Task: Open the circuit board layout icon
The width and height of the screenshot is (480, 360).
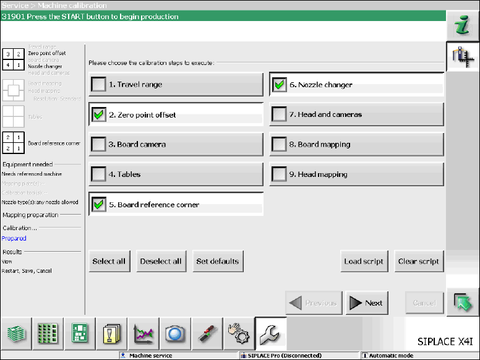Action: coord(80,333)
